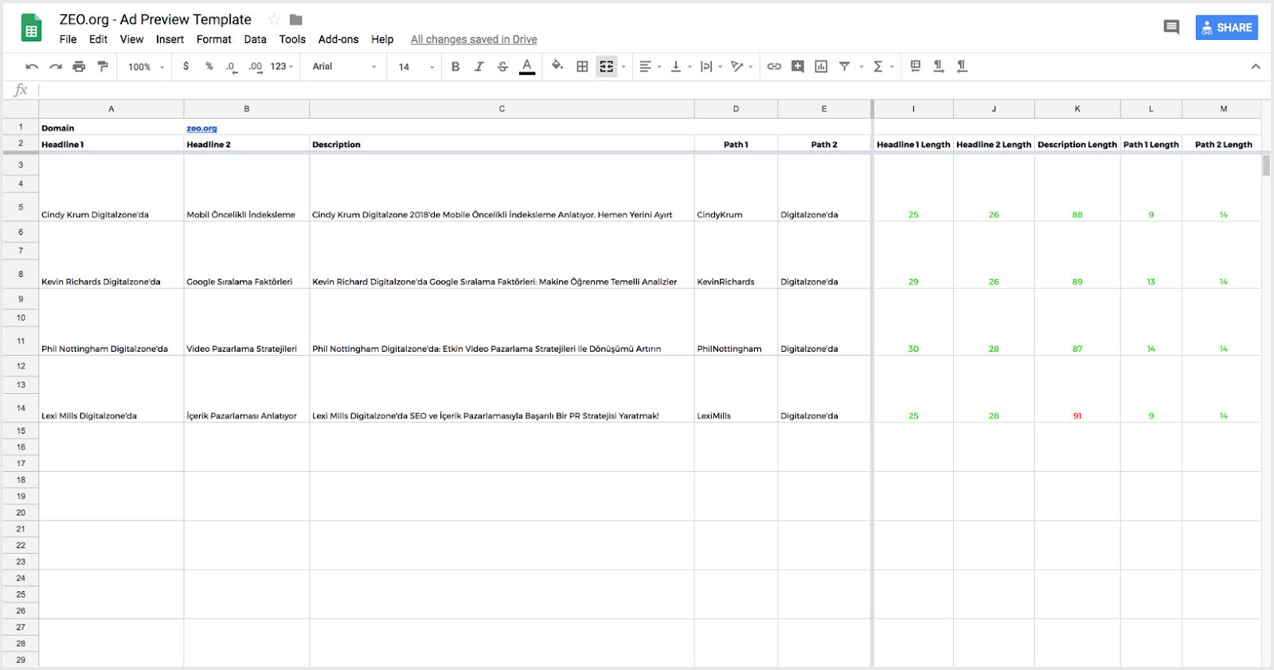This screenshot has width=1274, height=670.
Task: Click the Google Sheets home icon
Action: [x=31, y=28]
